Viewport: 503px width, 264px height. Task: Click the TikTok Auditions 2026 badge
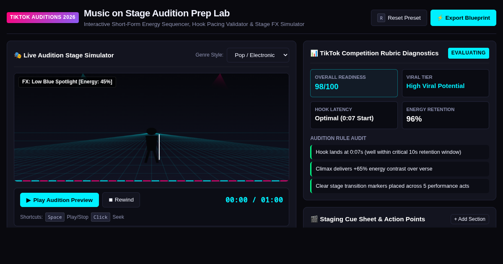pyautogui.click(x=43, y=18)
